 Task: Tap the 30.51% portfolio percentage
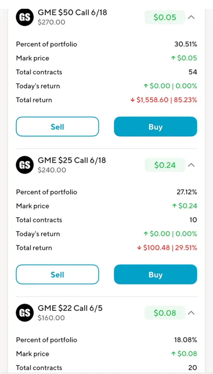point(186,44)
